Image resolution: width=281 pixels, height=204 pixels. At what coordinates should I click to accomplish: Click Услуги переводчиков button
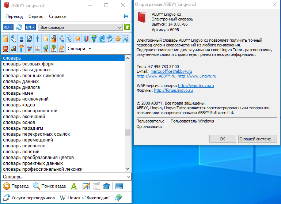[29, 197]
